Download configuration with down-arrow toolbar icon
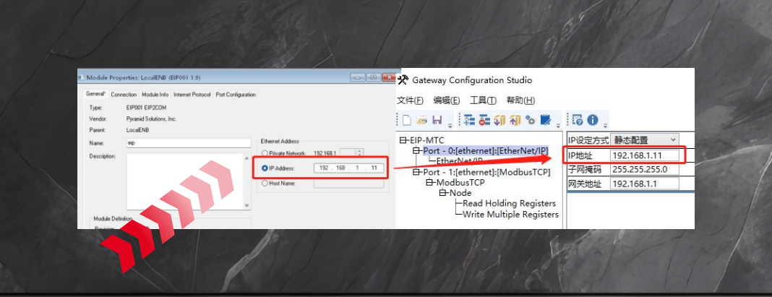Image resolution: width=772 pixels, height=297 pixels. 500,120
